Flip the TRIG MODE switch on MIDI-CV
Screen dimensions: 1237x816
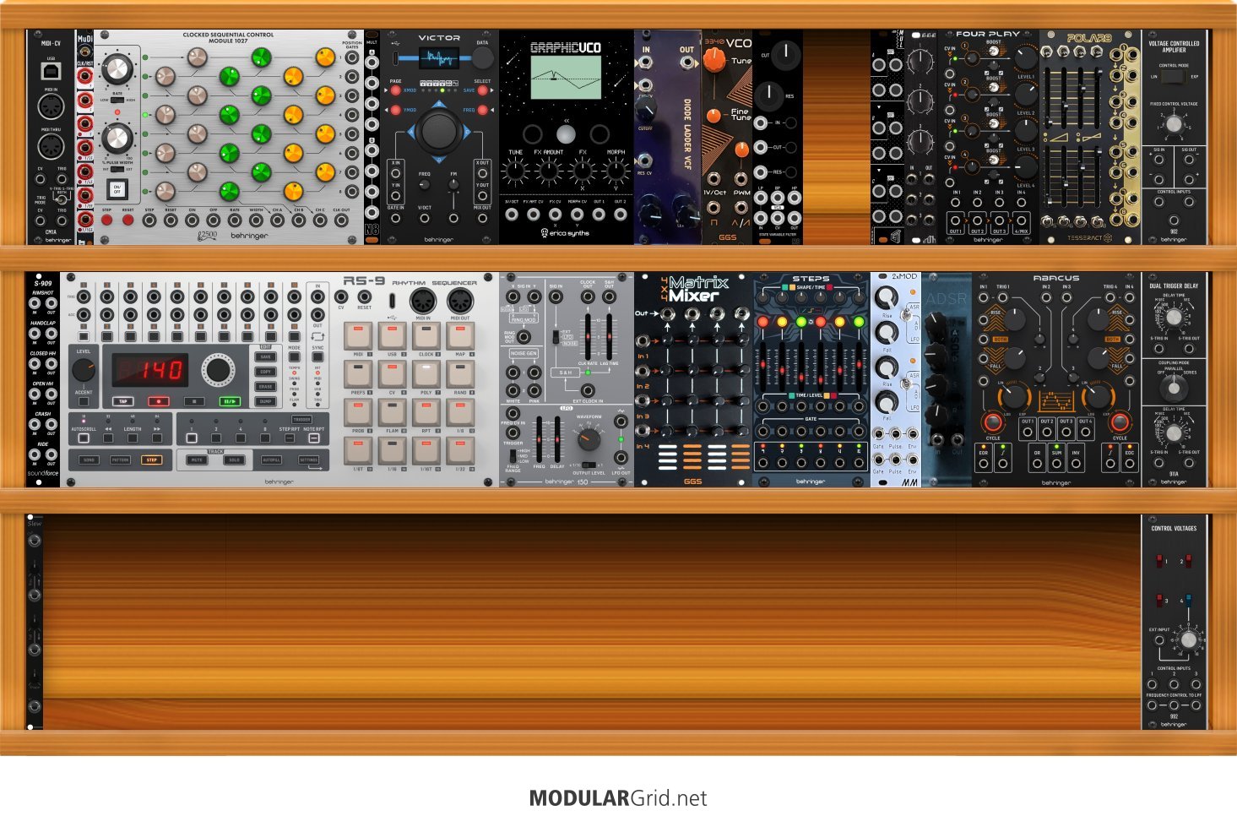point(62,200)
